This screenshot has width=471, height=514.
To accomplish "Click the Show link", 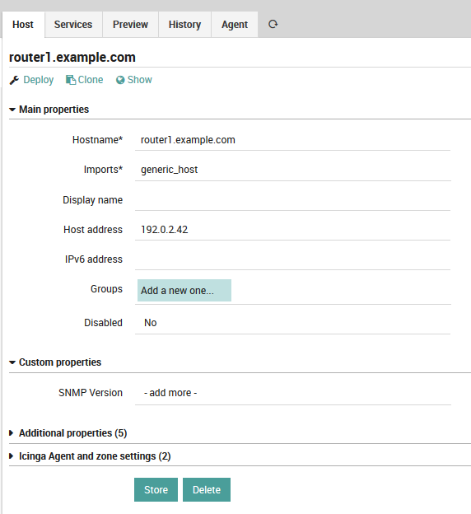I will [140, 80].
